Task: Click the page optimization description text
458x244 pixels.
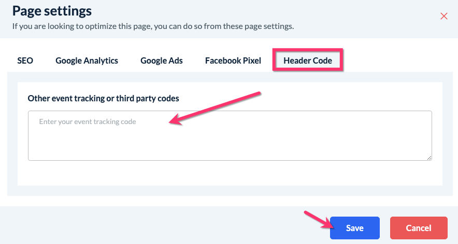Action: [153, 26]
